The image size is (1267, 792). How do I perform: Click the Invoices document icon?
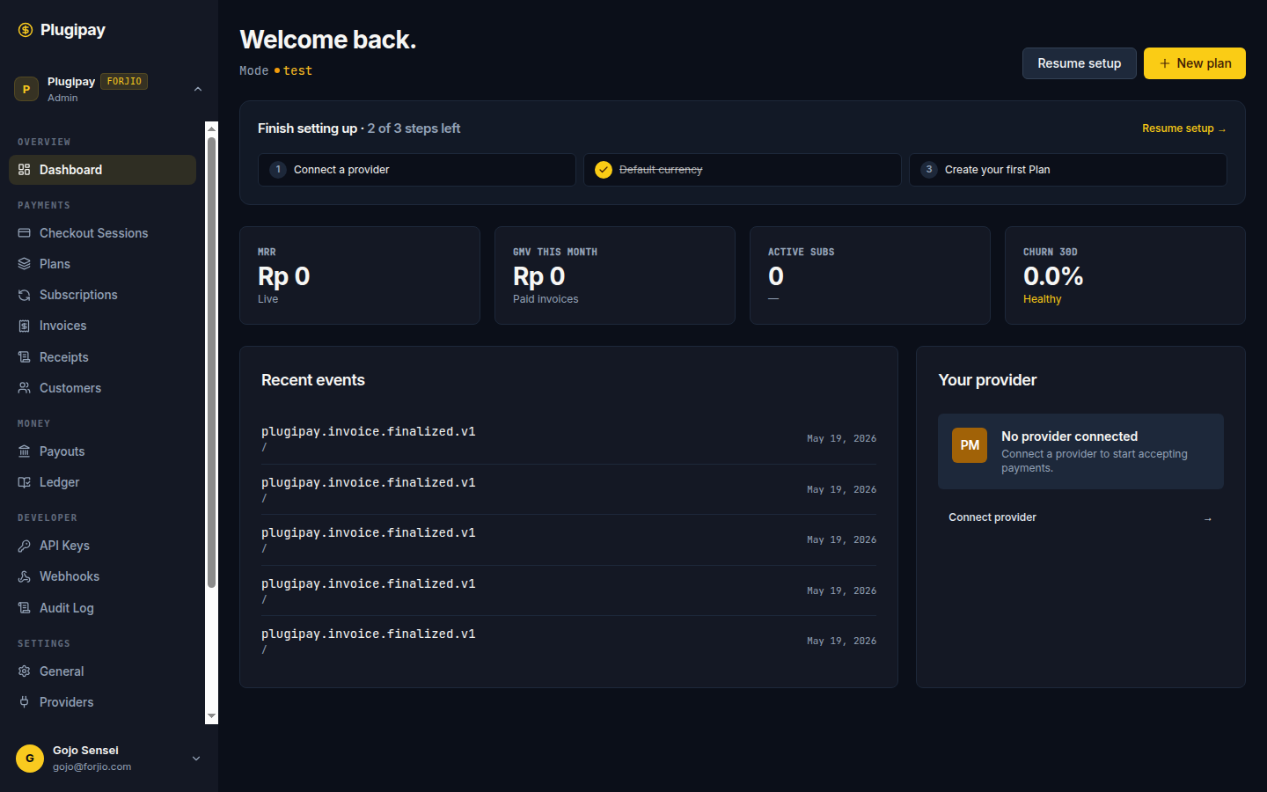[x=24, y=326]
